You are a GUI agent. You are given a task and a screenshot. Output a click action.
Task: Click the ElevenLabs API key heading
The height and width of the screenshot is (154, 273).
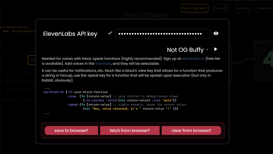coord(70,34)
